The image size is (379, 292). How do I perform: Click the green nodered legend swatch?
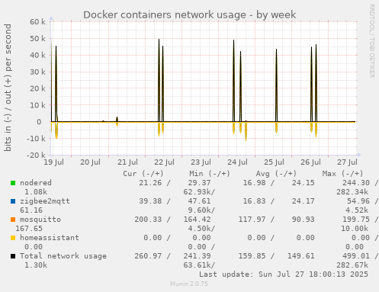tap(13, 183)
